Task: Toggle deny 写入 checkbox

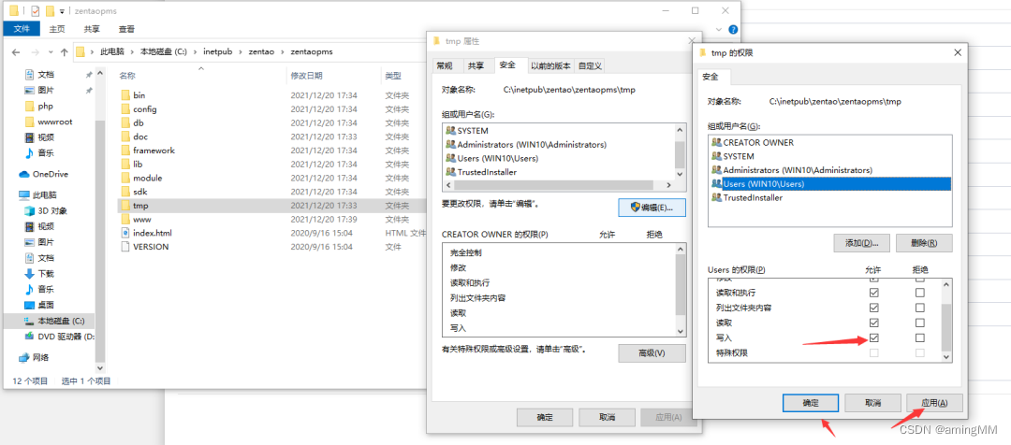Action: tap(920, 337)
